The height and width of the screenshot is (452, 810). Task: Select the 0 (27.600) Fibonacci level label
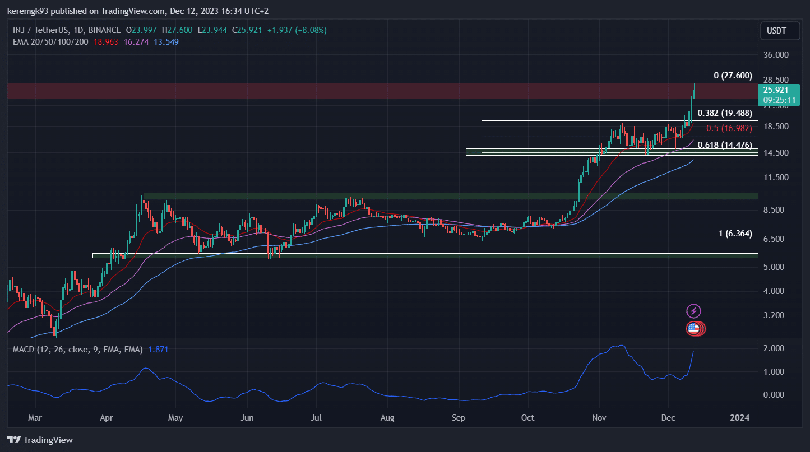[x=733, y=76]
